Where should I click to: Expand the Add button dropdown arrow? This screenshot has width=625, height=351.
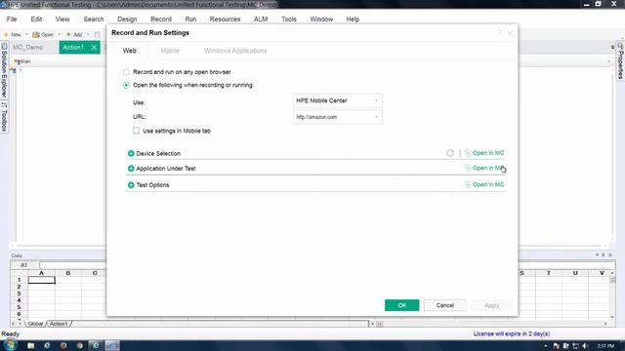88,35
